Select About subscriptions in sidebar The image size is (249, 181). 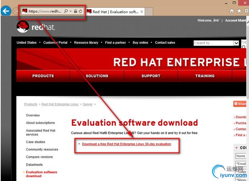(x=40, y=123)
